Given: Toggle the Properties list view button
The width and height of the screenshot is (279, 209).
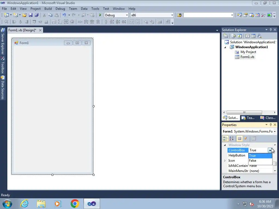Looking at the screenshot, I should click(239, 139).
